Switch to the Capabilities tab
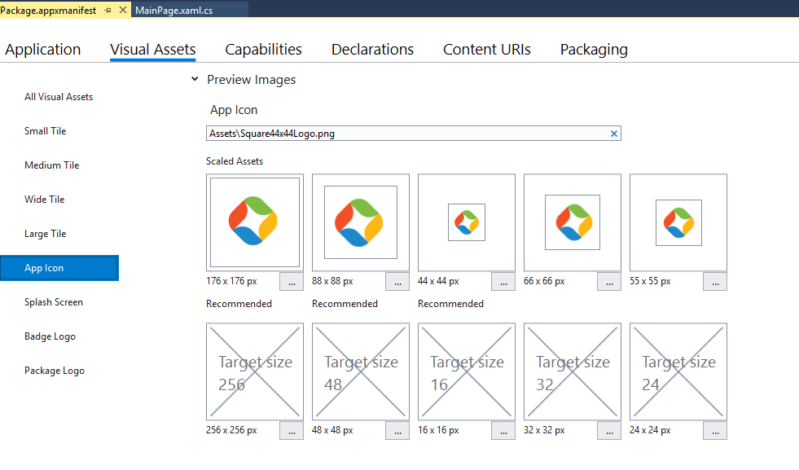The height and width of the screenshot is (470, 799). pos(263,49)
